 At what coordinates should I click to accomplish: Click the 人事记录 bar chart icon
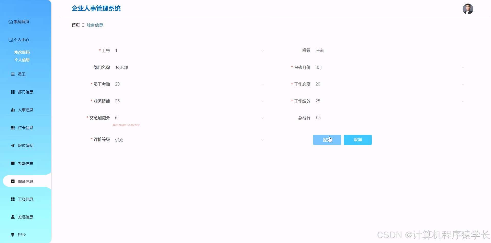[x=13, y=110]
